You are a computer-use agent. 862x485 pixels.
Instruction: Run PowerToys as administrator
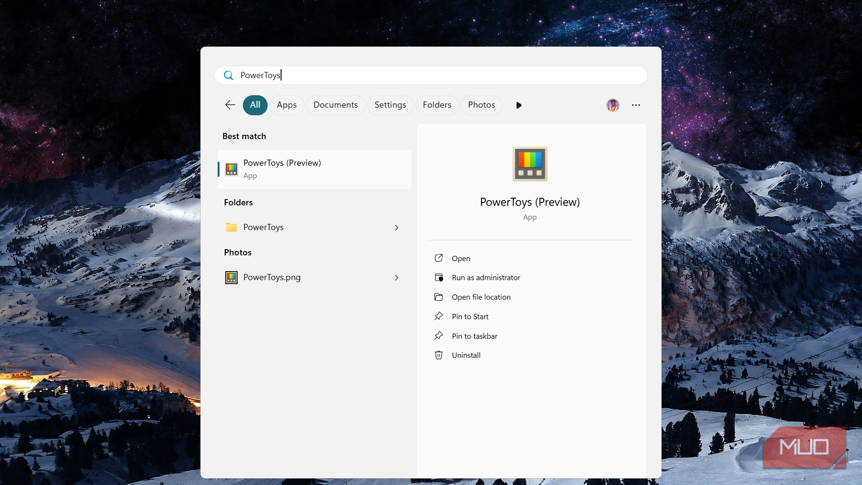tap(486, 278)
